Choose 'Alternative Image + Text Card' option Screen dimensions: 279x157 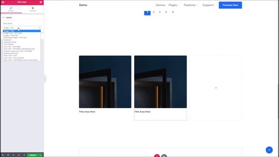click(22, 38)
